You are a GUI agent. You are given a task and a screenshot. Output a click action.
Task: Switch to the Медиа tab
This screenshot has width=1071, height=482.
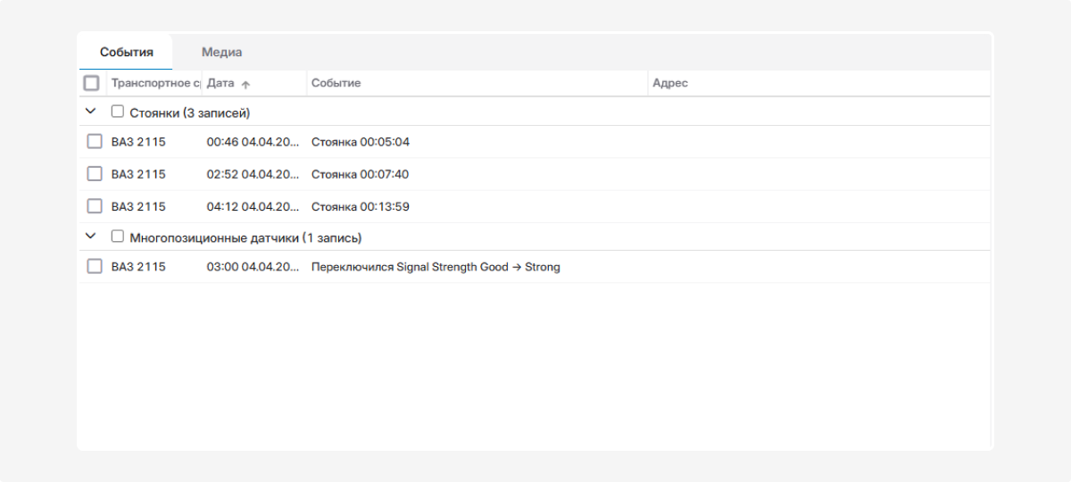point(221,53)
